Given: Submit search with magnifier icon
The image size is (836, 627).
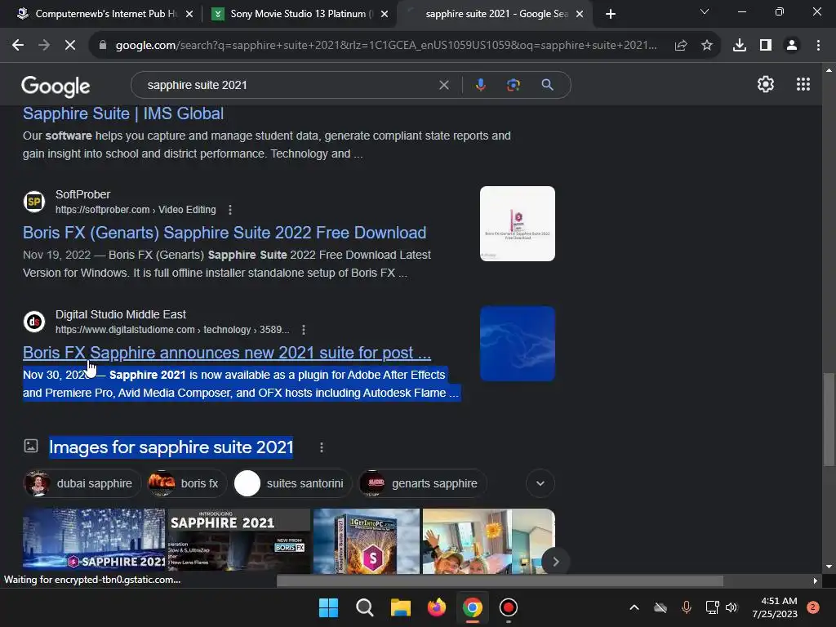Looking at the screenshot, I should point(547,85).
